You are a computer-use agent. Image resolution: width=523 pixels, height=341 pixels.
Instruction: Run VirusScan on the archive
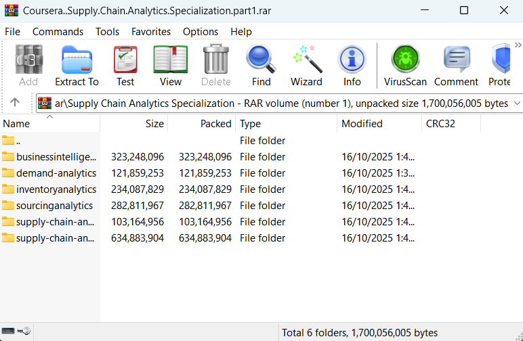(x=405, y=66)
